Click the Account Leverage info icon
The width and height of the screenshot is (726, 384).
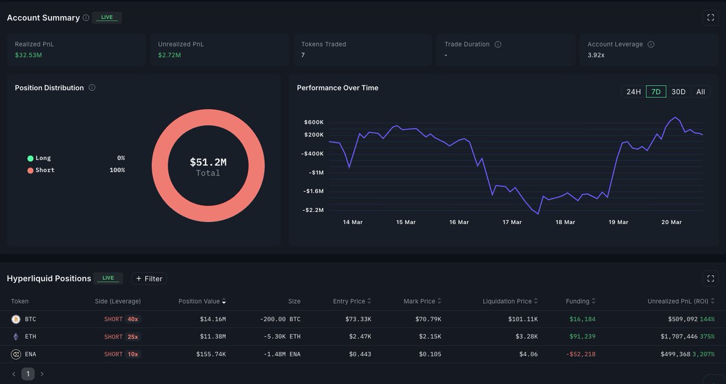(651, 45)
